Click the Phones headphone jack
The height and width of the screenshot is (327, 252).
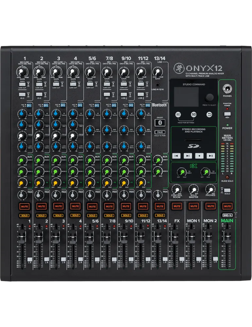pos(227,89)
